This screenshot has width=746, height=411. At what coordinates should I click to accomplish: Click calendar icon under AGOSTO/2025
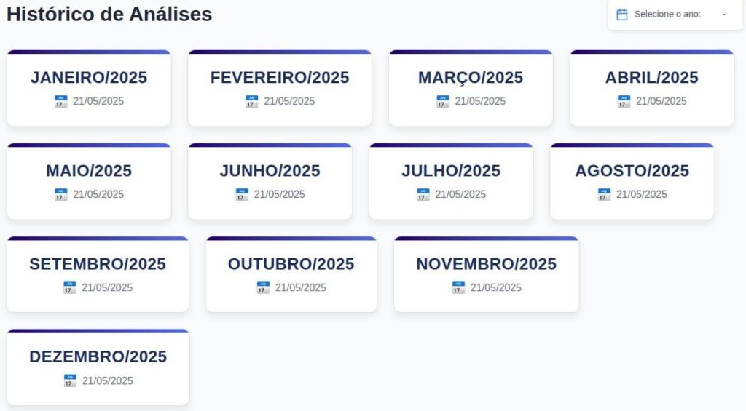point(604,195)
